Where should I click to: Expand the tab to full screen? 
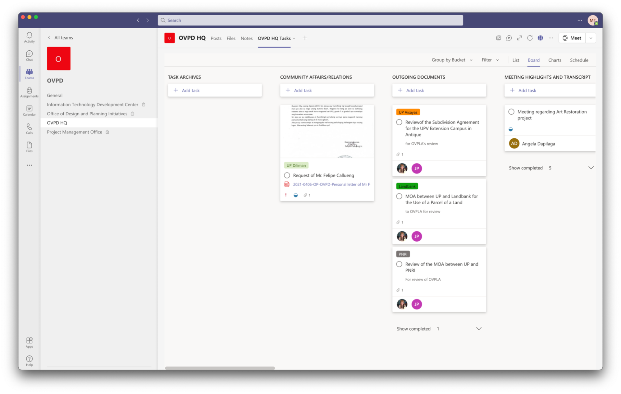pyautogui.click(x=519, y=38)
